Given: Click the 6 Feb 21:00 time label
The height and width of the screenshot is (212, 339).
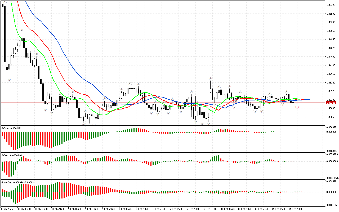Looking at the screenshot, I should (x=160, y=209).
